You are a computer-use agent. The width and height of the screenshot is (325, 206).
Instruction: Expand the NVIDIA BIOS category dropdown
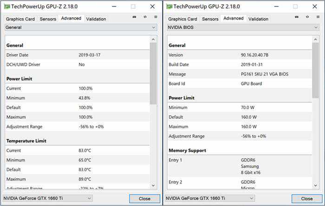pos(243,27)
